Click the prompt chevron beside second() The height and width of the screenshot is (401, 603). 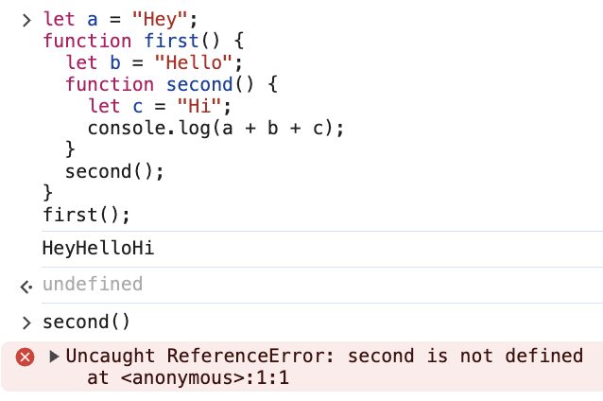[x=26, y=323]
